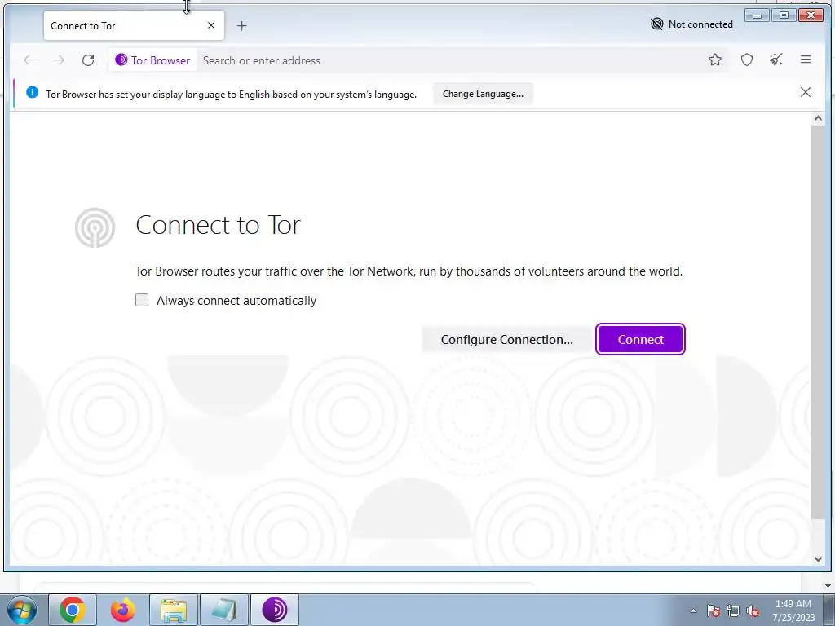
Task: Click the back navigation arrow
Action: tap(29, 60)
